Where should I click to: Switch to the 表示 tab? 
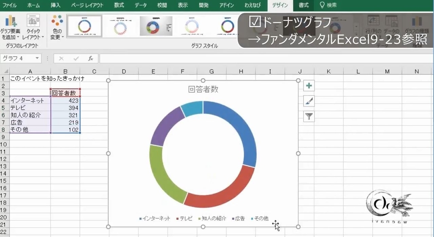click(183, 5)
